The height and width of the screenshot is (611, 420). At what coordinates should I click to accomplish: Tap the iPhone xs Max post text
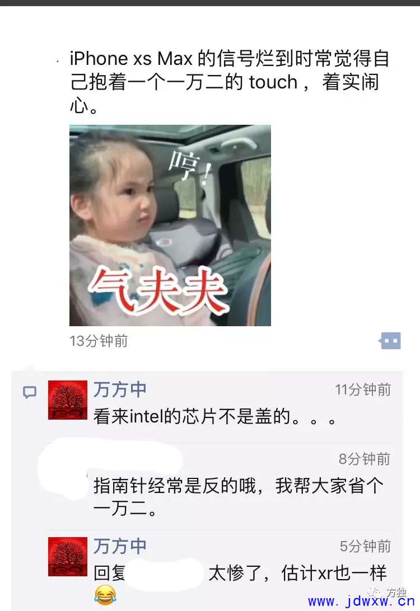(229, 82)
